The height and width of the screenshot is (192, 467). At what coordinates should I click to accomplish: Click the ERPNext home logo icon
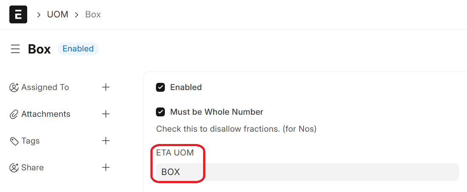[x=18, y=14]
